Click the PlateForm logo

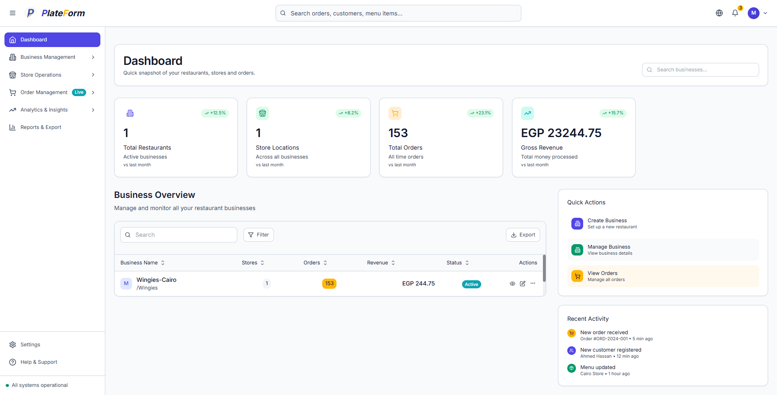(55, 13)
